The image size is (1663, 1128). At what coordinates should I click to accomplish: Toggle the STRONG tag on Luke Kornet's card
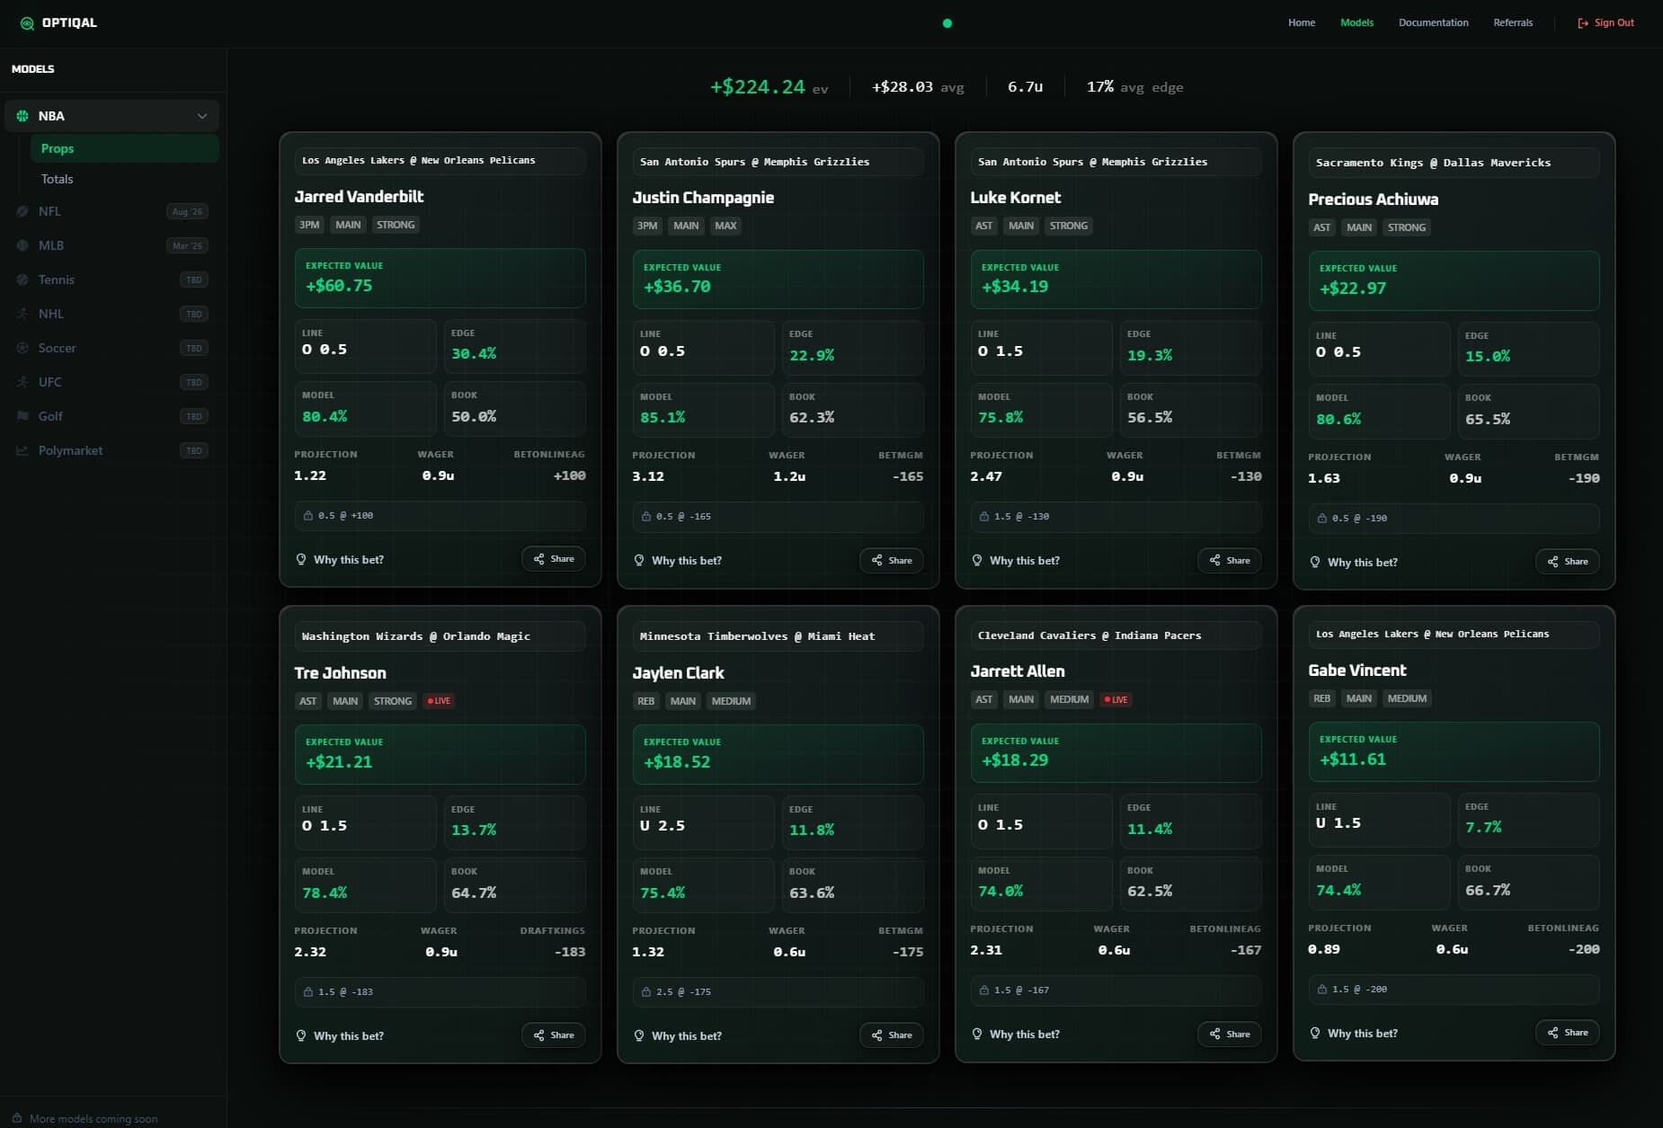[1069, 226]
